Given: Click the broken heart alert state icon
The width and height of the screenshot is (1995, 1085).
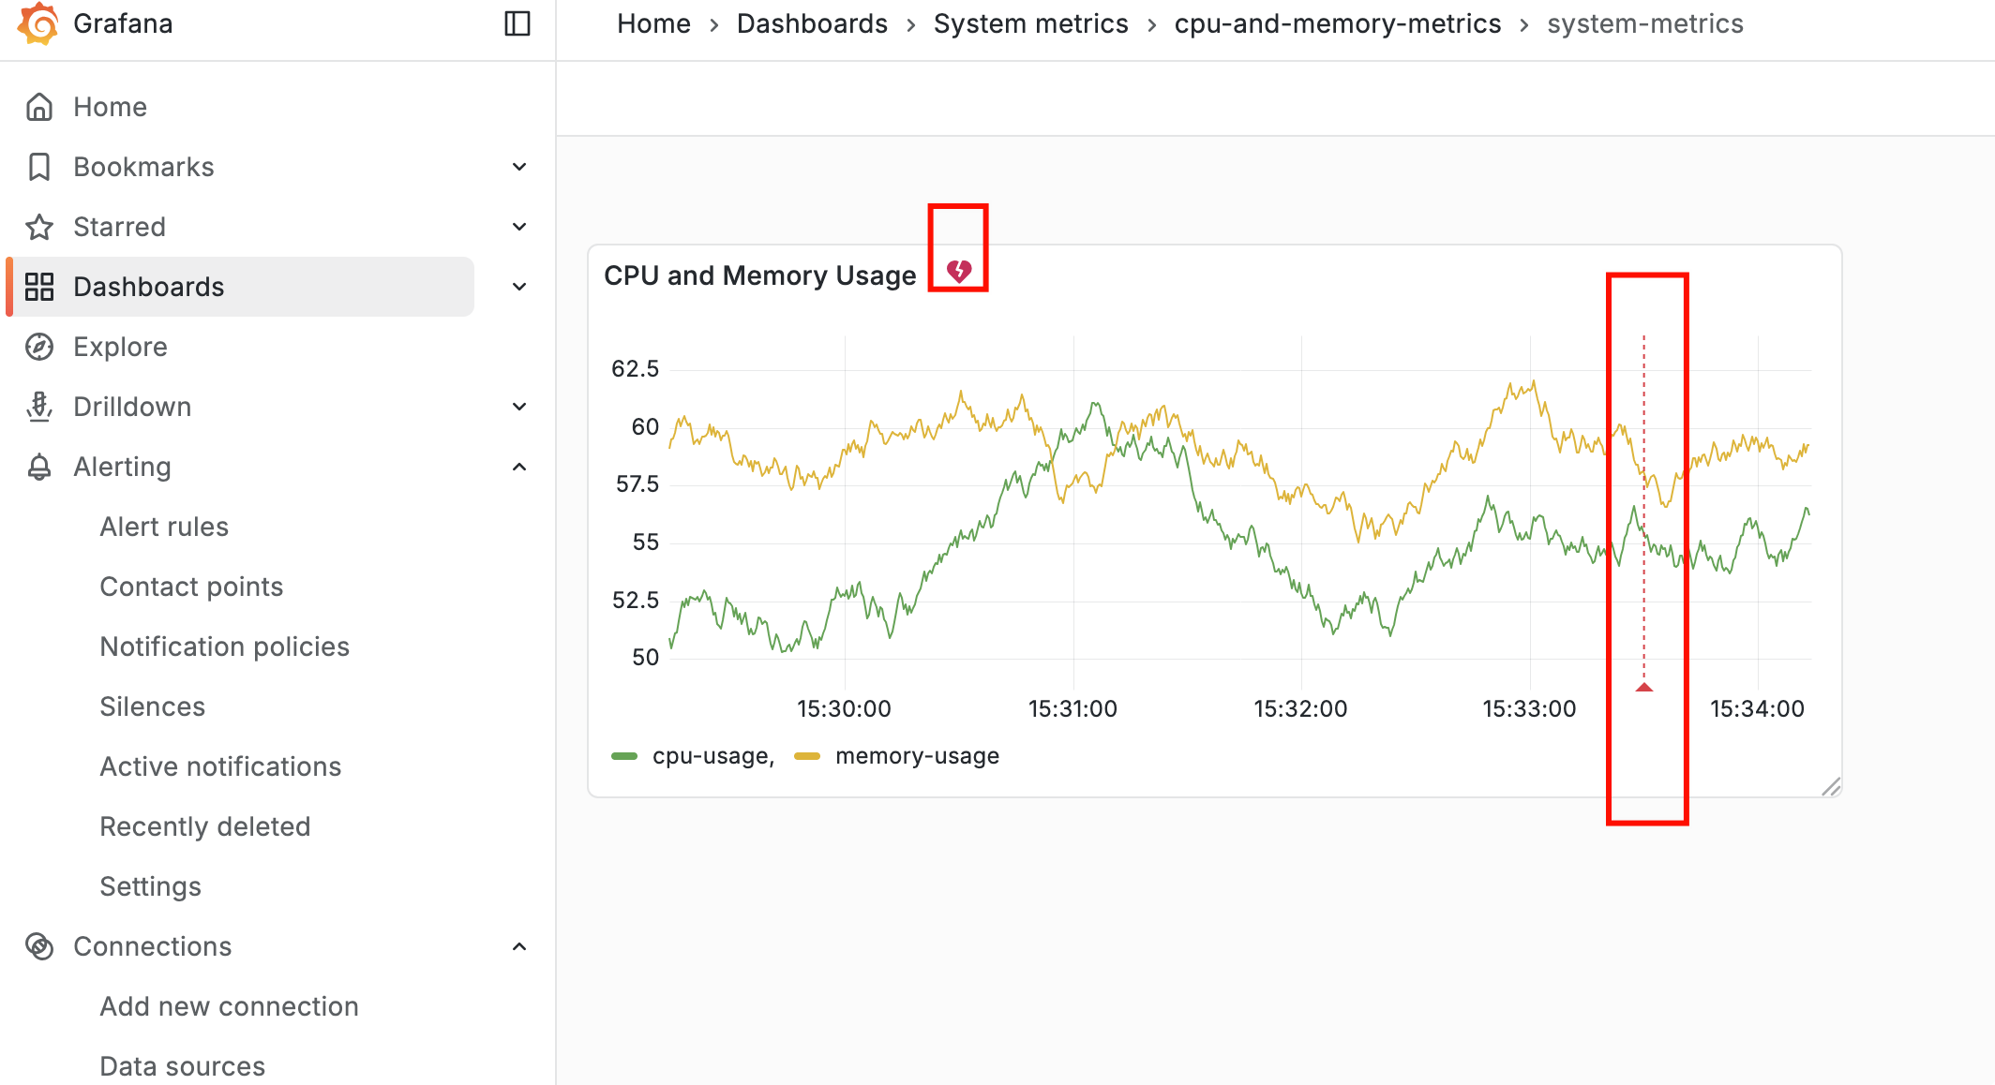Looking at the screenshot, I should click(958, 271).
